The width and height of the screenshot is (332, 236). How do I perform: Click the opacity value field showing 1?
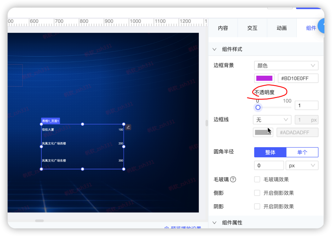coord(306,105)
